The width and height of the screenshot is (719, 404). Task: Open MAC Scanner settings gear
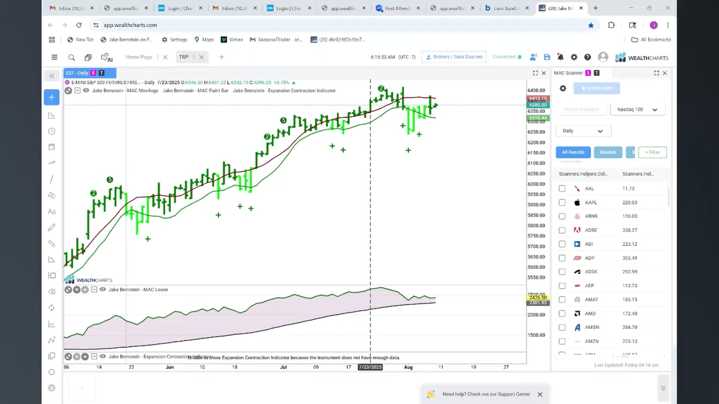563,88
